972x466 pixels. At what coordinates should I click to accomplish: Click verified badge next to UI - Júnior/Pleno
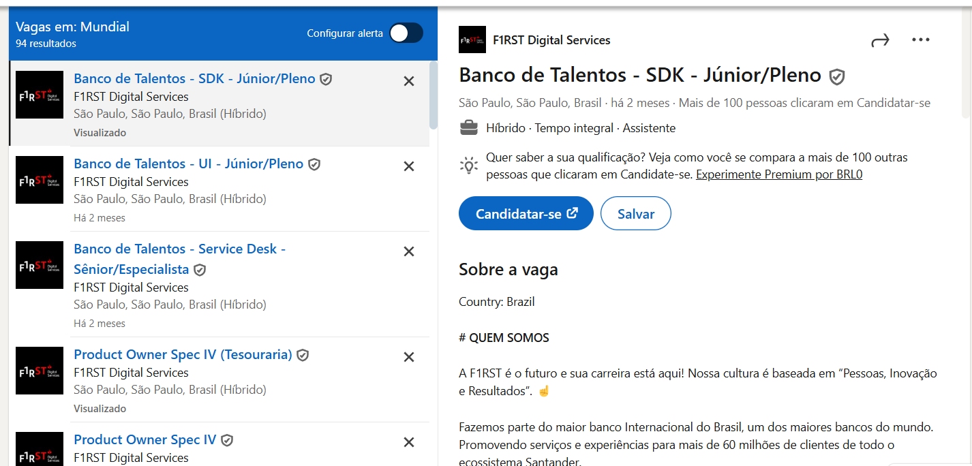(x=314, y=164)
